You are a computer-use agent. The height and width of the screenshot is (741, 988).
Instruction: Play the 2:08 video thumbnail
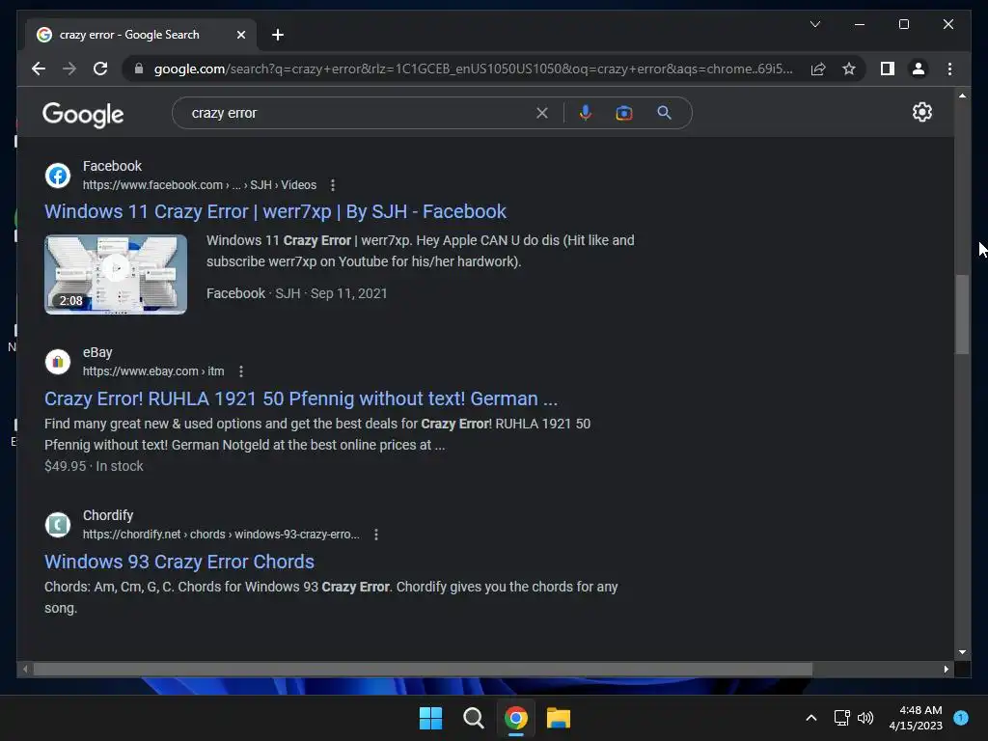(x=116, y=274)
